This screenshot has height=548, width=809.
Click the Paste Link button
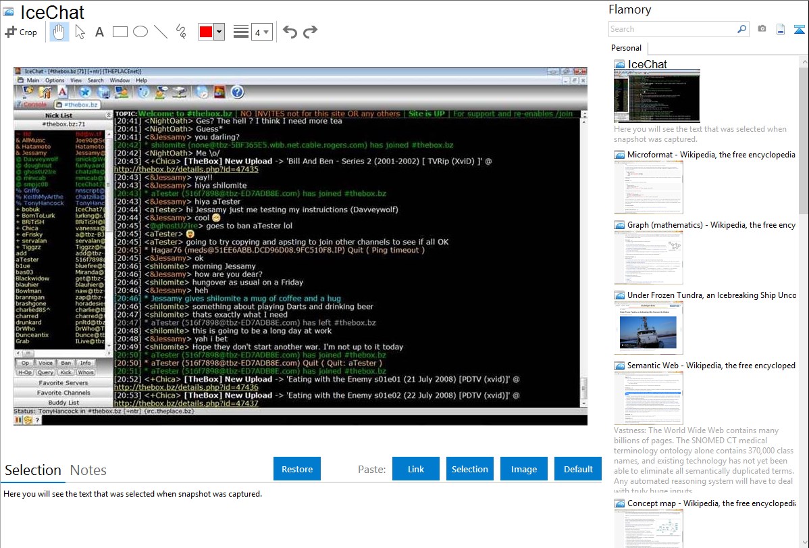(416, 469)
